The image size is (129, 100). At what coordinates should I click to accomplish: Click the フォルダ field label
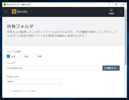[x=11, y=63]
